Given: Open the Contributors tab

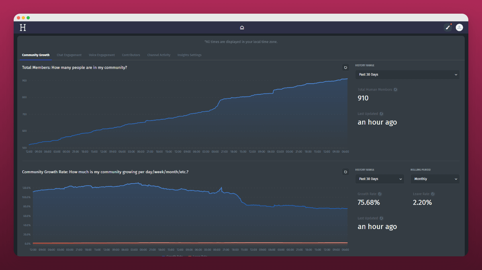Looking at the screenshot, I should [131, 55].
